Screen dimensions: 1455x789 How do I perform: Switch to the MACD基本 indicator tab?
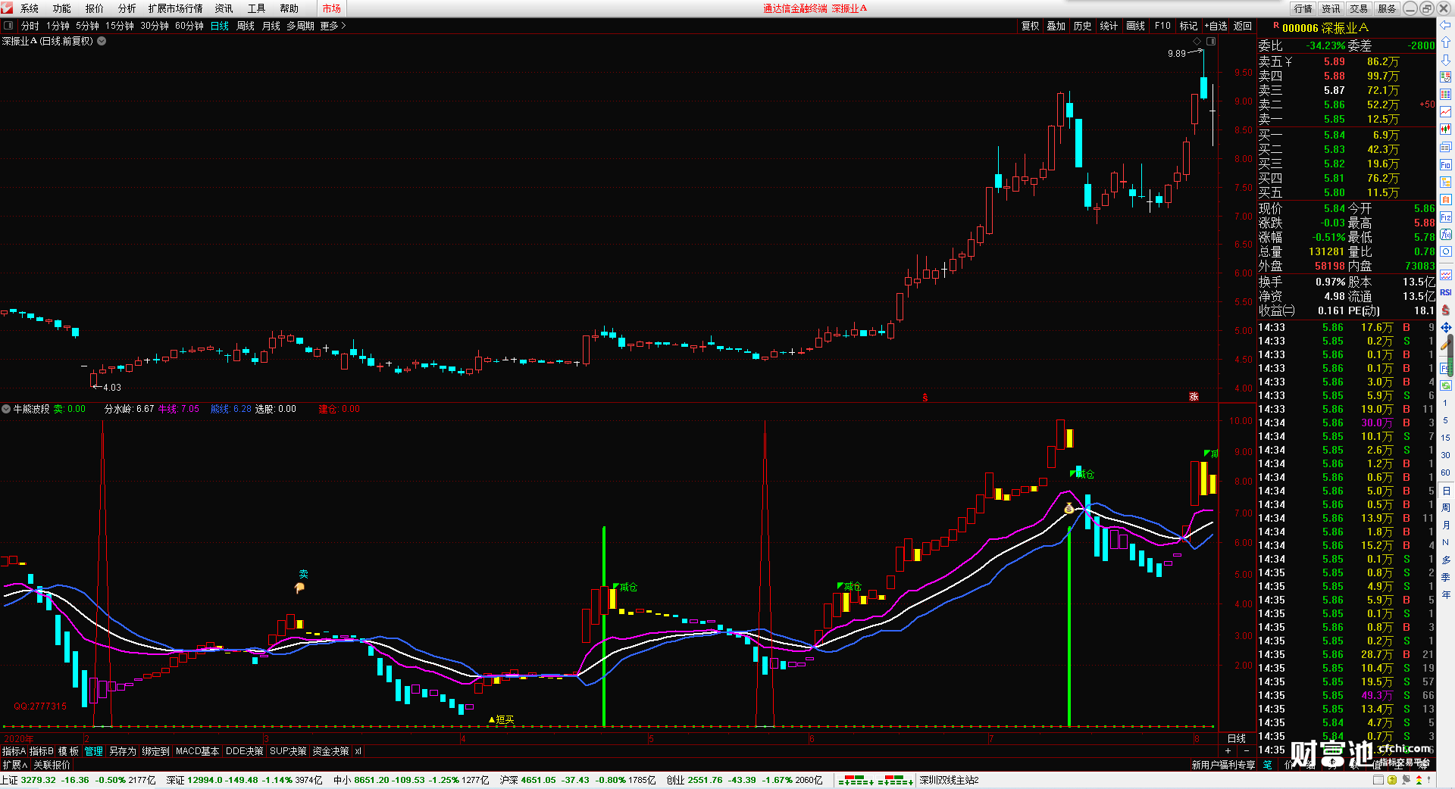[197, 751]
